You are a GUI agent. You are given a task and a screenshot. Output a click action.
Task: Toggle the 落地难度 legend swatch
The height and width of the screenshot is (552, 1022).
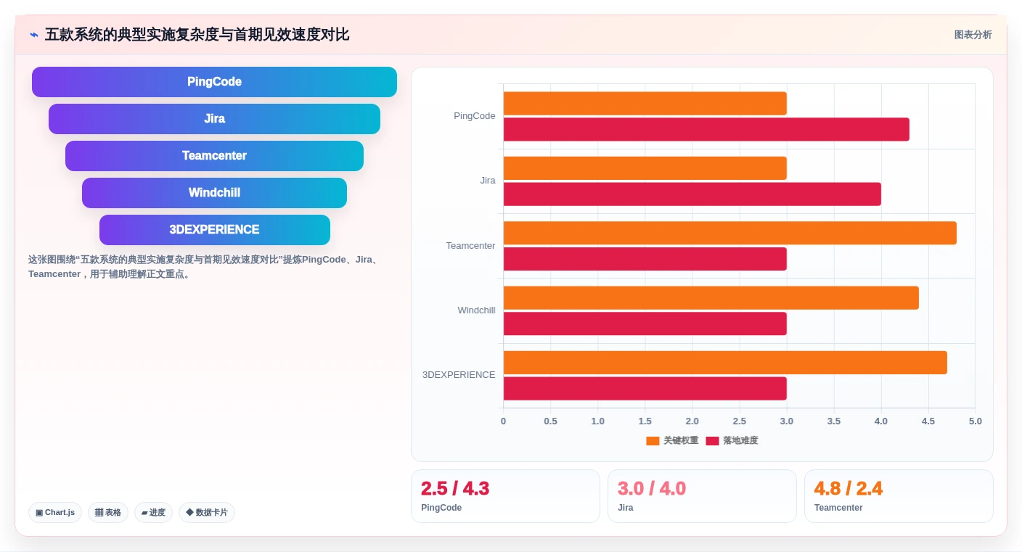pos(712,441)
